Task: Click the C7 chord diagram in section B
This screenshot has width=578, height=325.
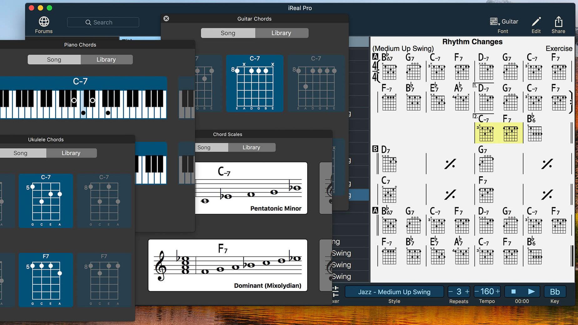Action: pos(389,195)
